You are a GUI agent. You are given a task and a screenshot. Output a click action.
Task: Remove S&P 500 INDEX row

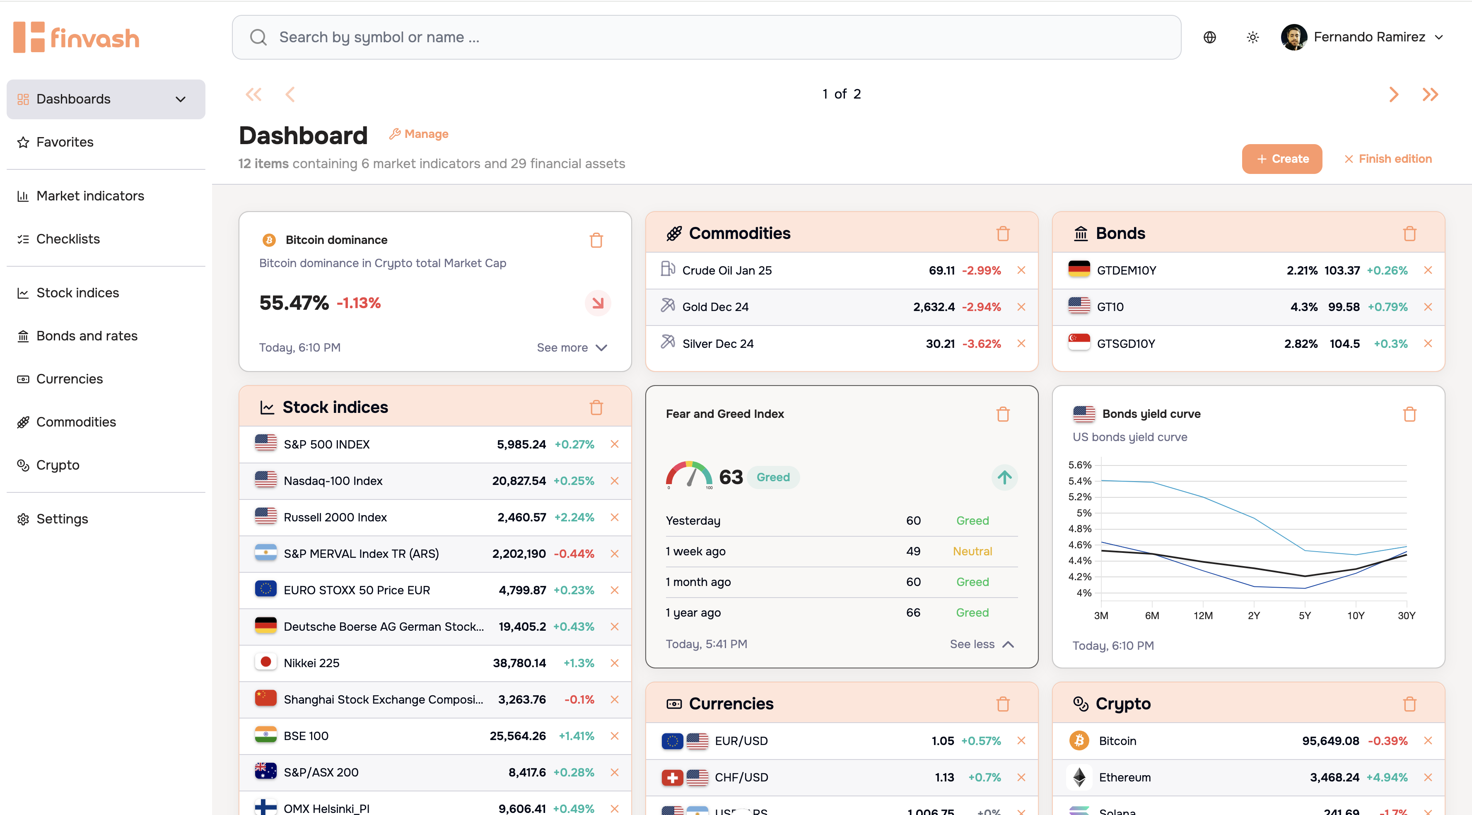(614, 444)
